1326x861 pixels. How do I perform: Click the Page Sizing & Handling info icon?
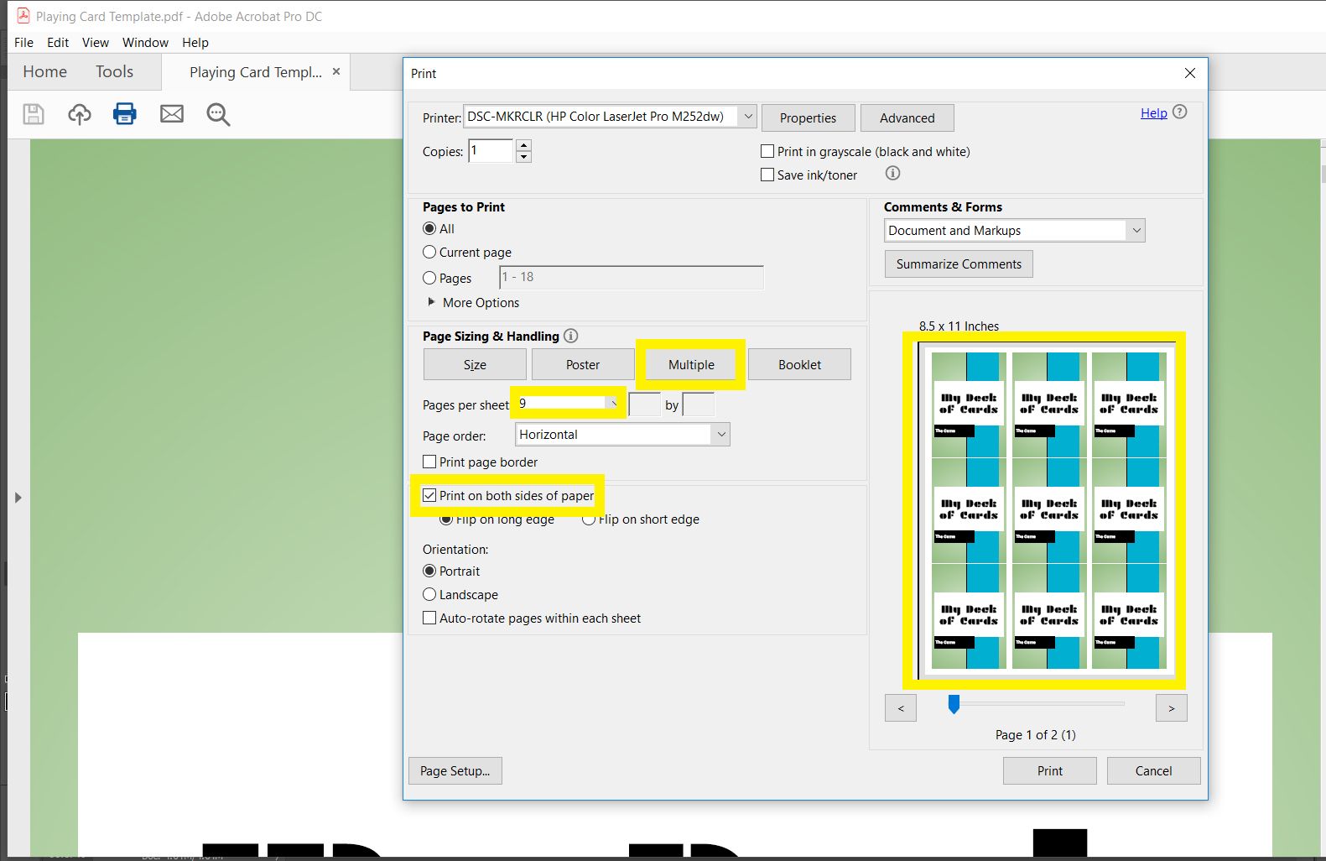571,336
